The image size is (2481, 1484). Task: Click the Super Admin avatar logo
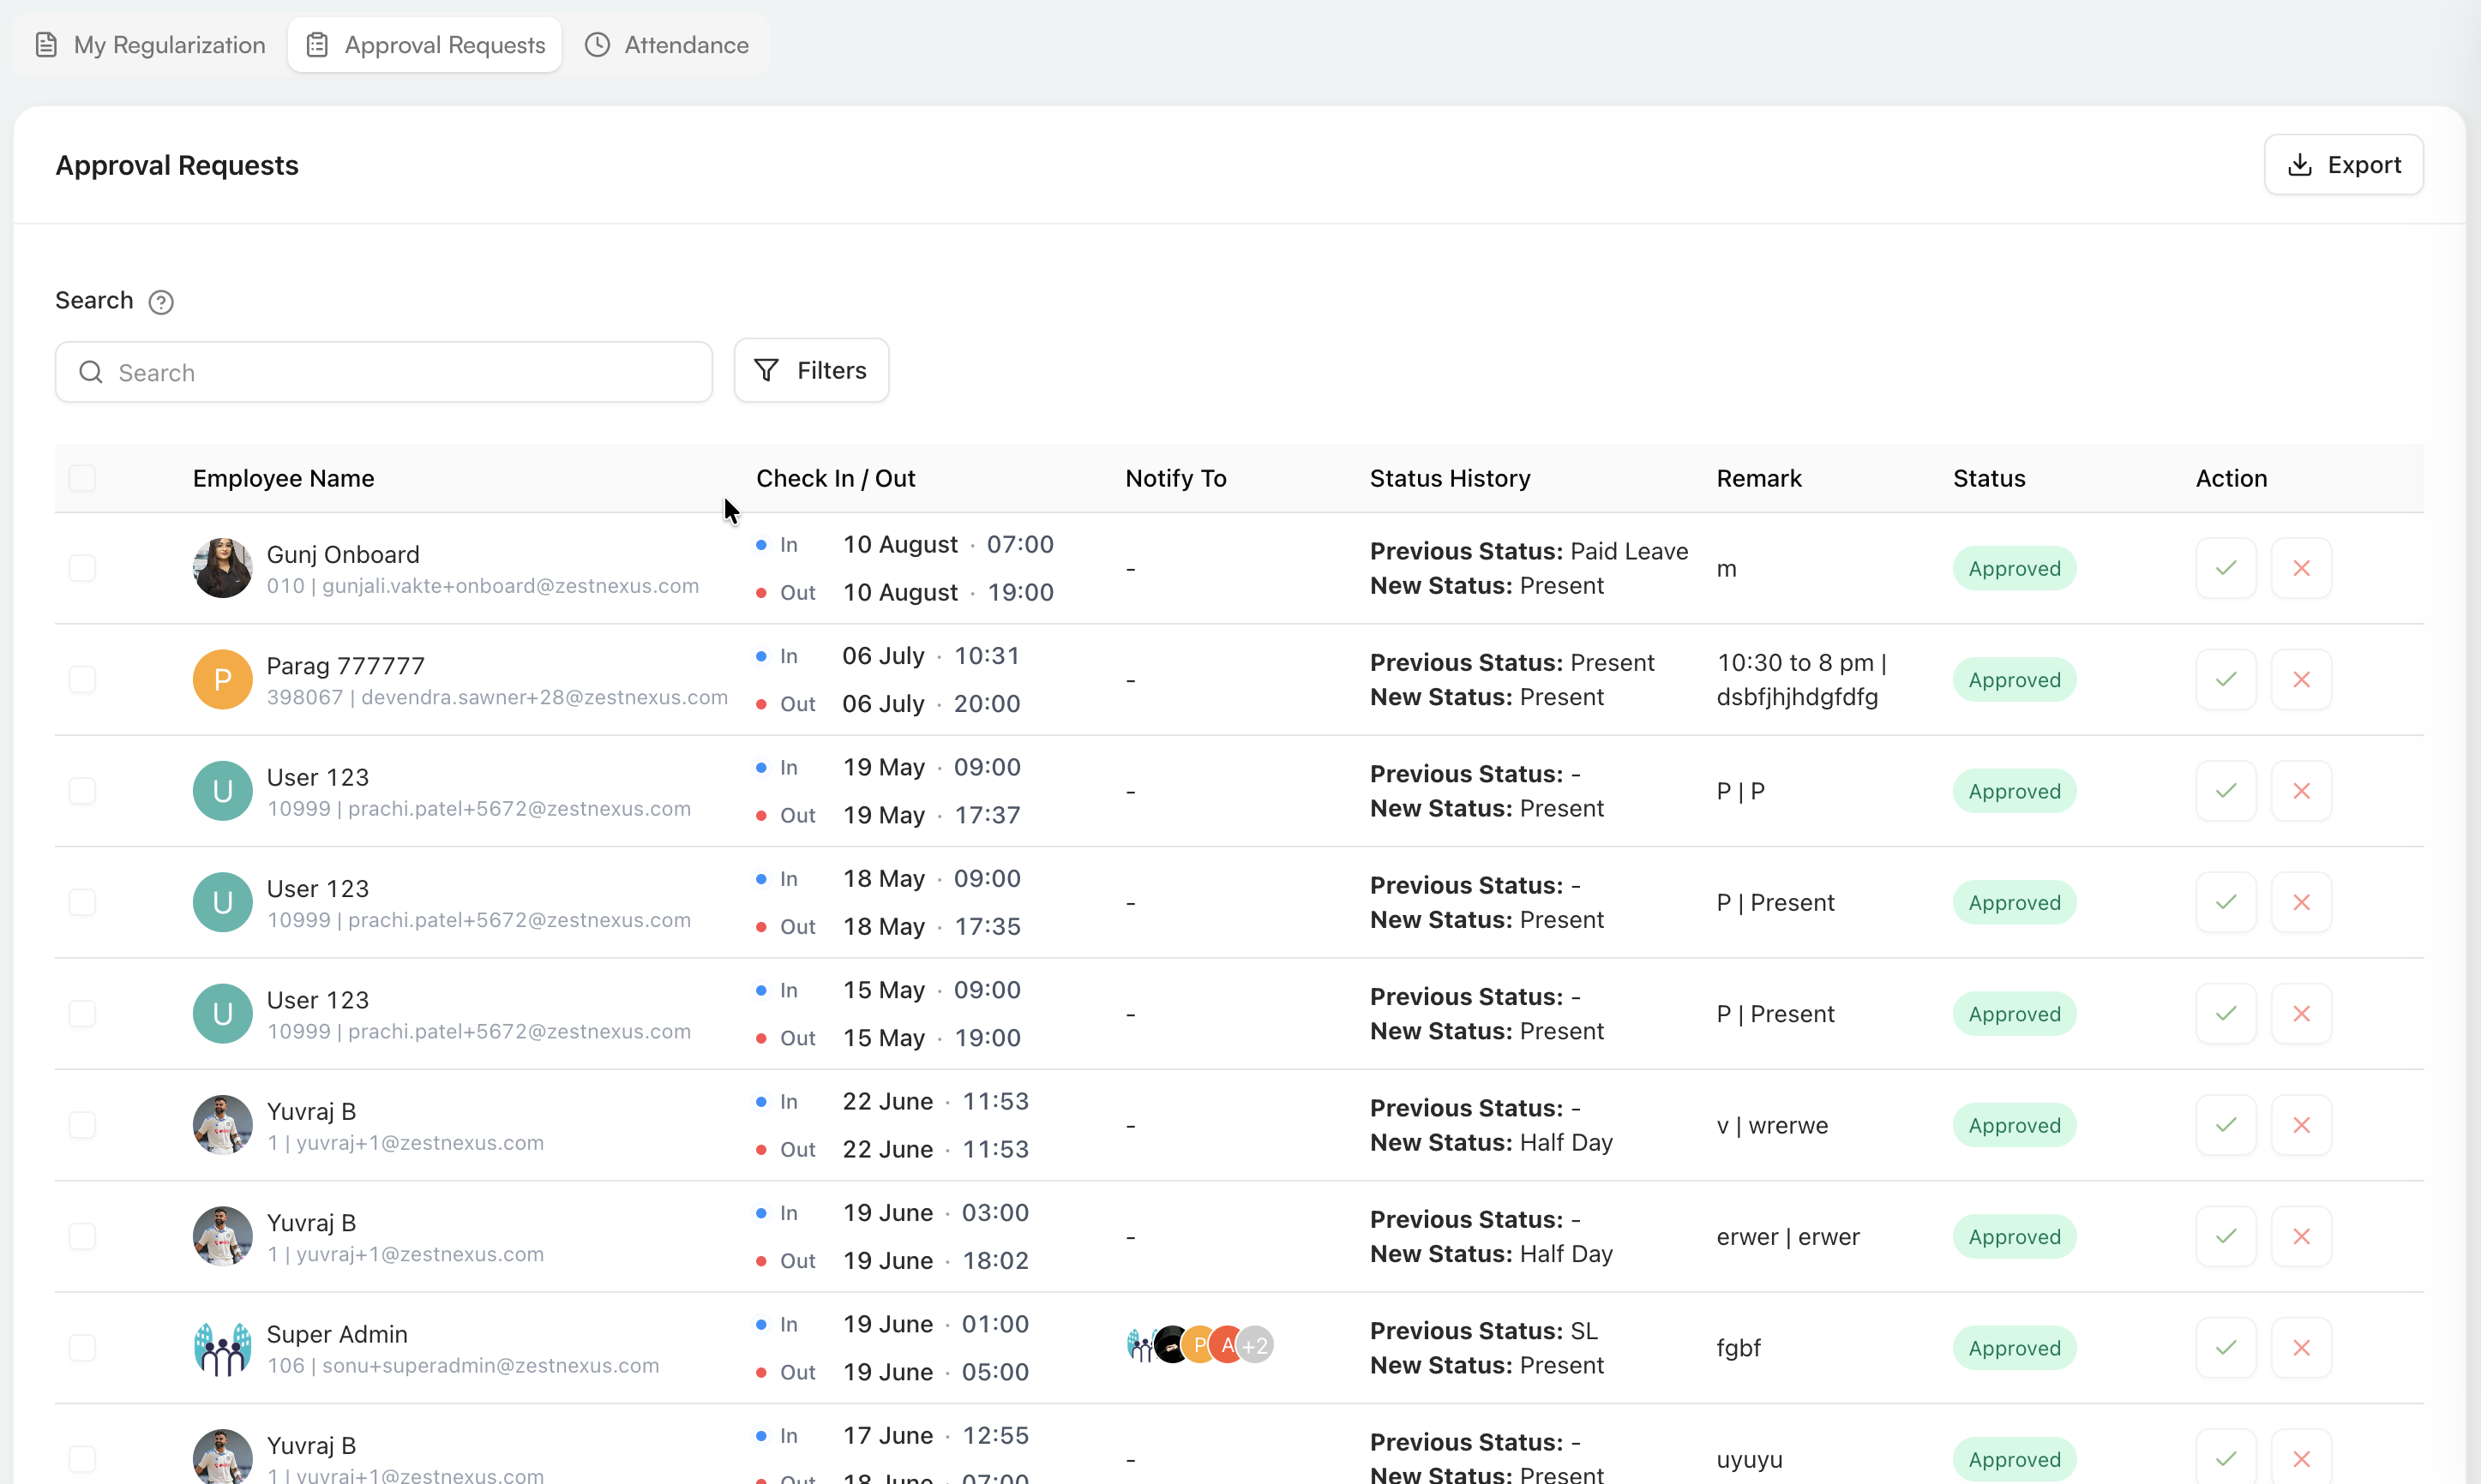click(222, 1347)
